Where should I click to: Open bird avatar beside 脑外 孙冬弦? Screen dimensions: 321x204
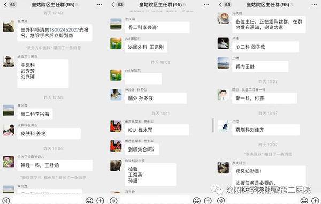point(116,95)
